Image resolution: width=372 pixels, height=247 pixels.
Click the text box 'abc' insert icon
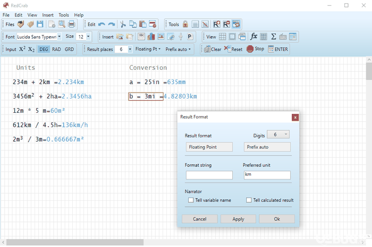pyautogui.click(x=141, y=37)
